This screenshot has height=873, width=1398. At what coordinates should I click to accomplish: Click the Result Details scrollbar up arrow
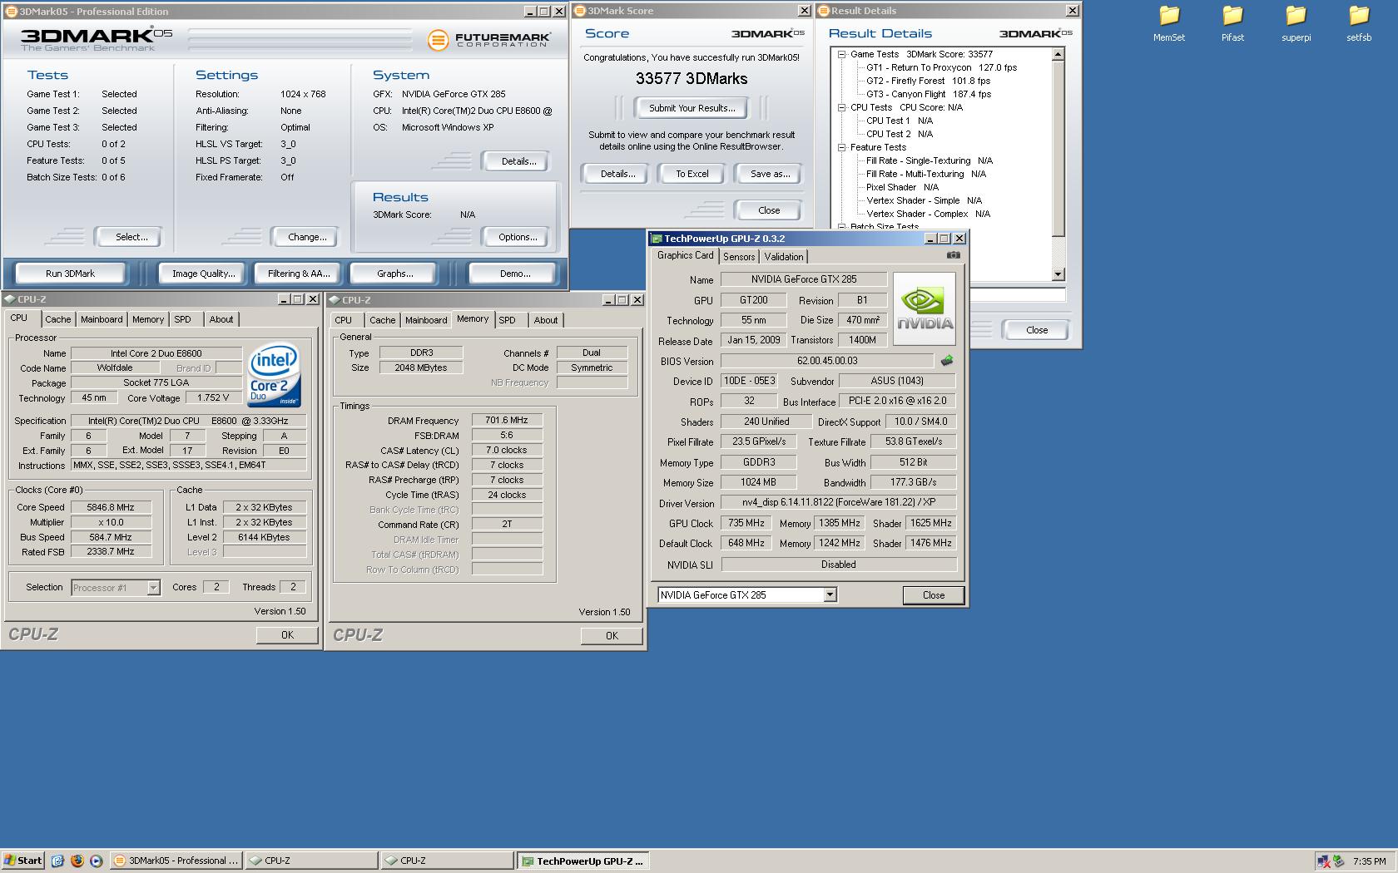click(1058, 54)
